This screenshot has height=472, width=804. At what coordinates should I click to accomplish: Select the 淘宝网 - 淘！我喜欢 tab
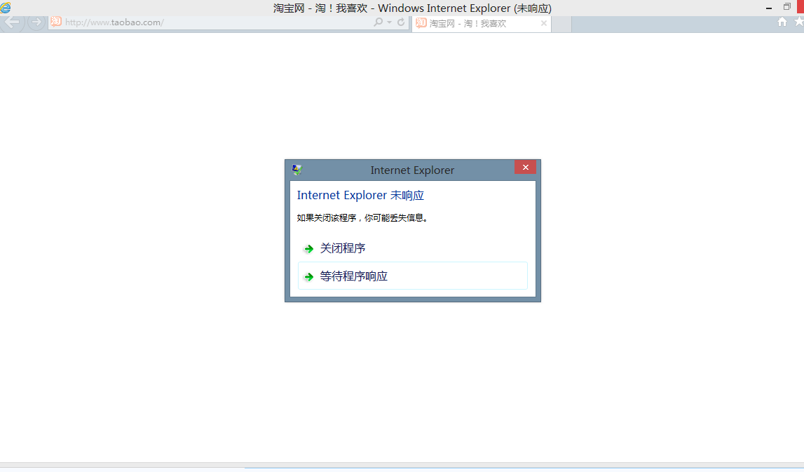click(481, 24)
